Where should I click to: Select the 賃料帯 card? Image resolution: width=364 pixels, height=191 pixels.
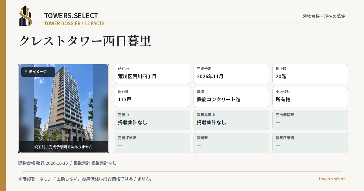pos(231,143)
